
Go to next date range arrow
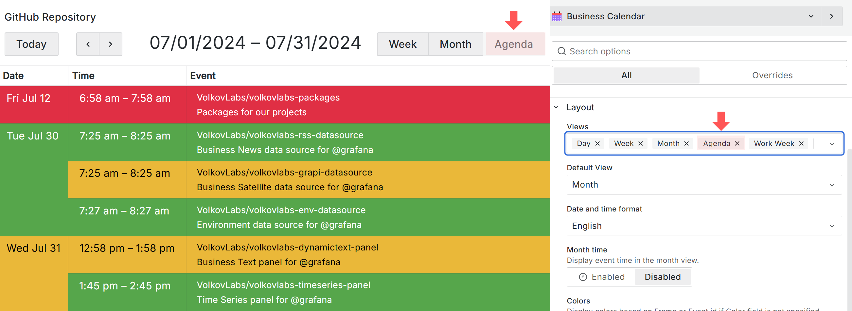[111, 44]
